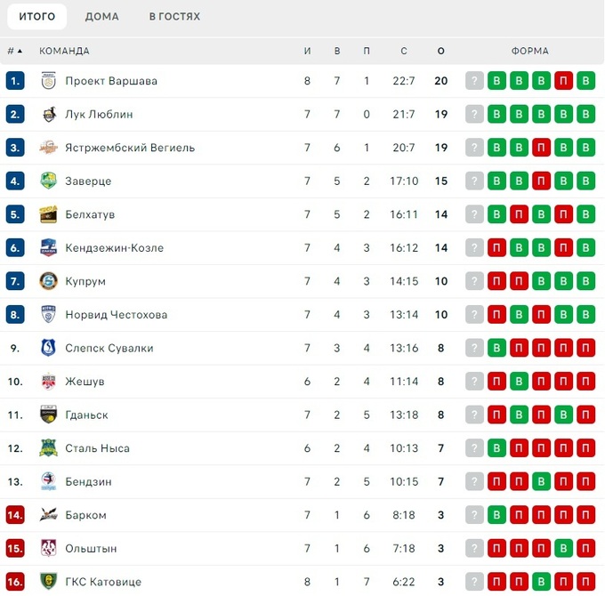Click the gray question mark form badge for Жешув

475,382
